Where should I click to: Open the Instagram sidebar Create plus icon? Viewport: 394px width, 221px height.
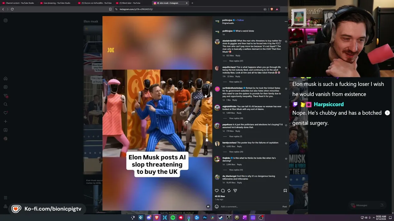point(6,122)
